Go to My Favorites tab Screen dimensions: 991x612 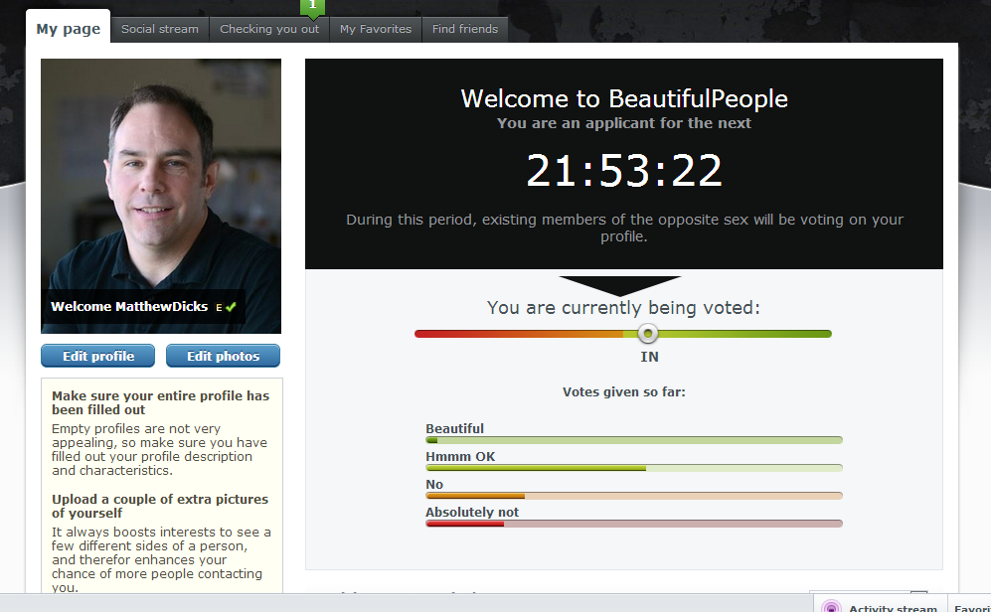point(376,29)
